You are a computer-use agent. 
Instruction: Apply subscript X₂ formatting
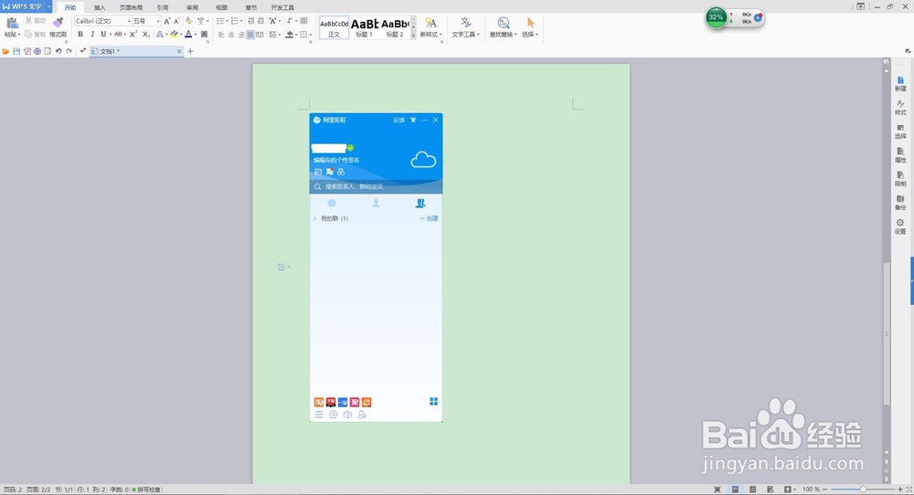(146, 35)
